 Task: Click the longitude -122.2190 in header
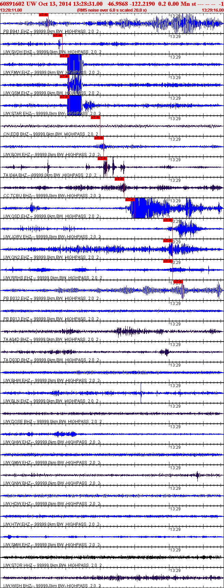point(142,4)
